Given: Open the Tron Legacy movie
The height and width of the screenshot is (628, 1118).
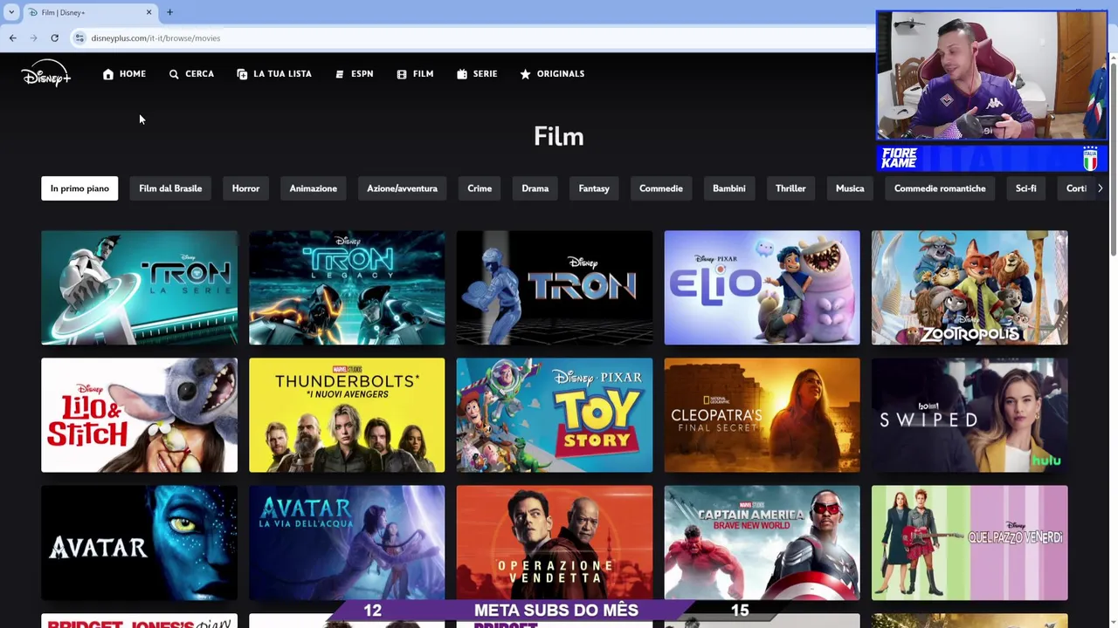Looking at the screenshot, I should point(347,288).
